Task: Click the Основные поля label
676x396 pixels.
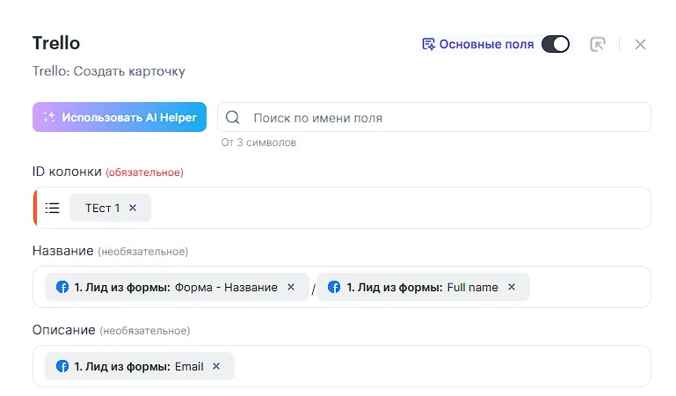Action: point(486,44)
